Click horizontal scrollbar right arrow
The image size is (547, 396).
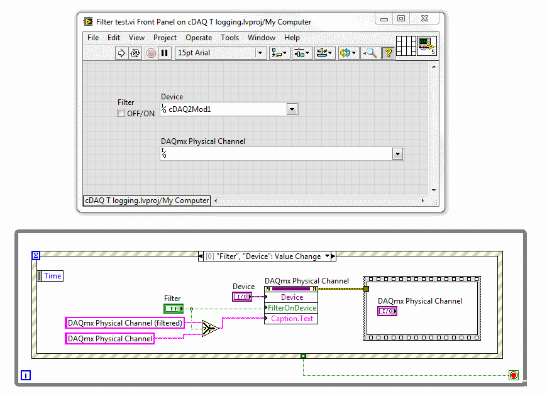(x=423, y=201)
